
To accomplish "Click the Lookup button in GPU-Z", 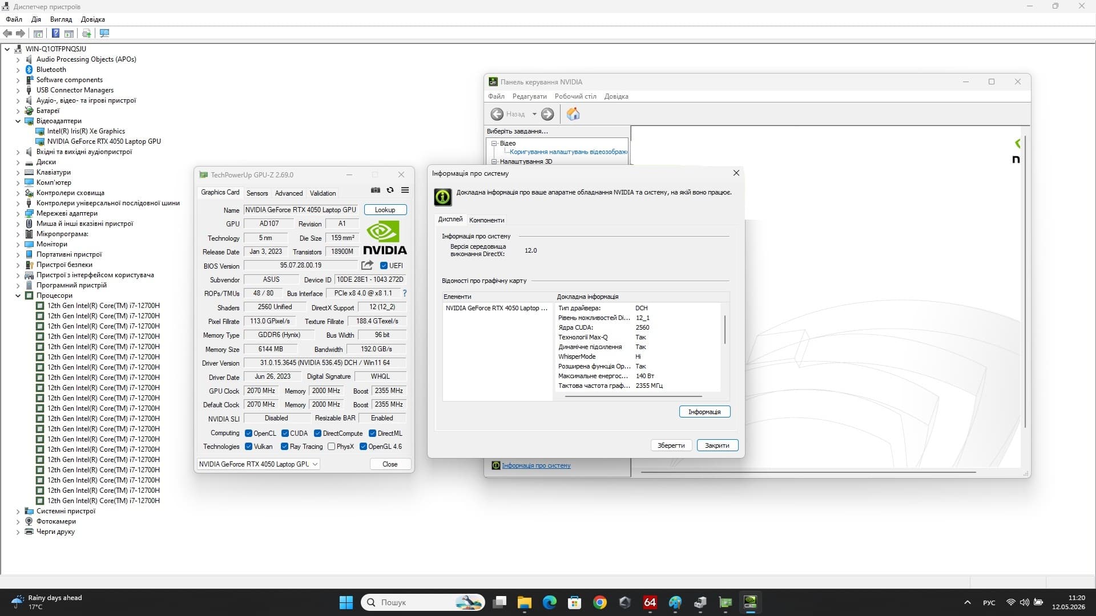I will tap(385, 210).
